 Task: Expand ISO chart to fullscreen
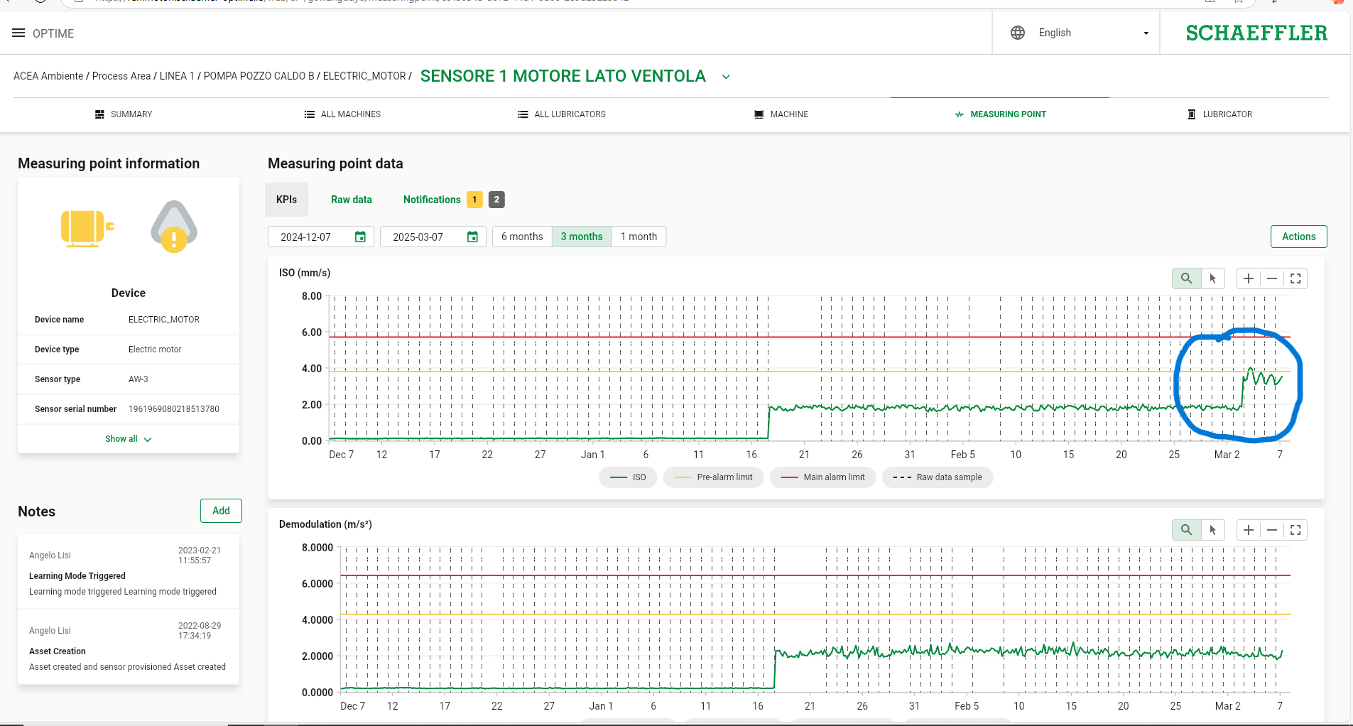coord(1295,278)
